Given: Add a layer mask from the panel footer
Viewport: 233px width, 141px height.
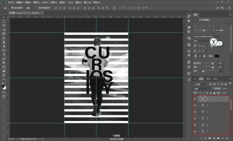Looking at the screenshot, I should 210,138.
